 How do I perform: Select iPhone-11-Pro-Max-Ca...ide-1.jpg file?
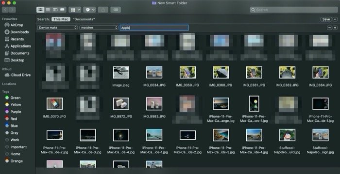point(154,135)
